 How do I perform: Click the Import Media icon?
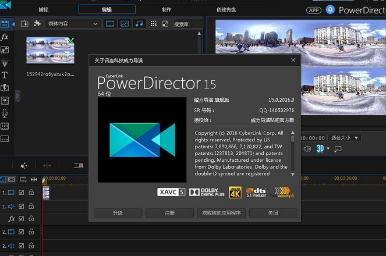click(24, 24)
